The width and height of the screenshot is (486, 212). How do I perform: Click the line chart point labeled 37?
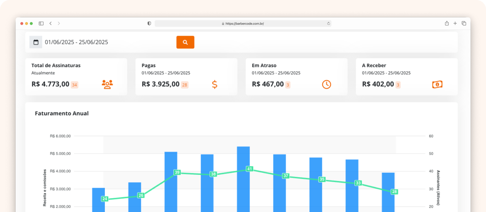[286, 176]
